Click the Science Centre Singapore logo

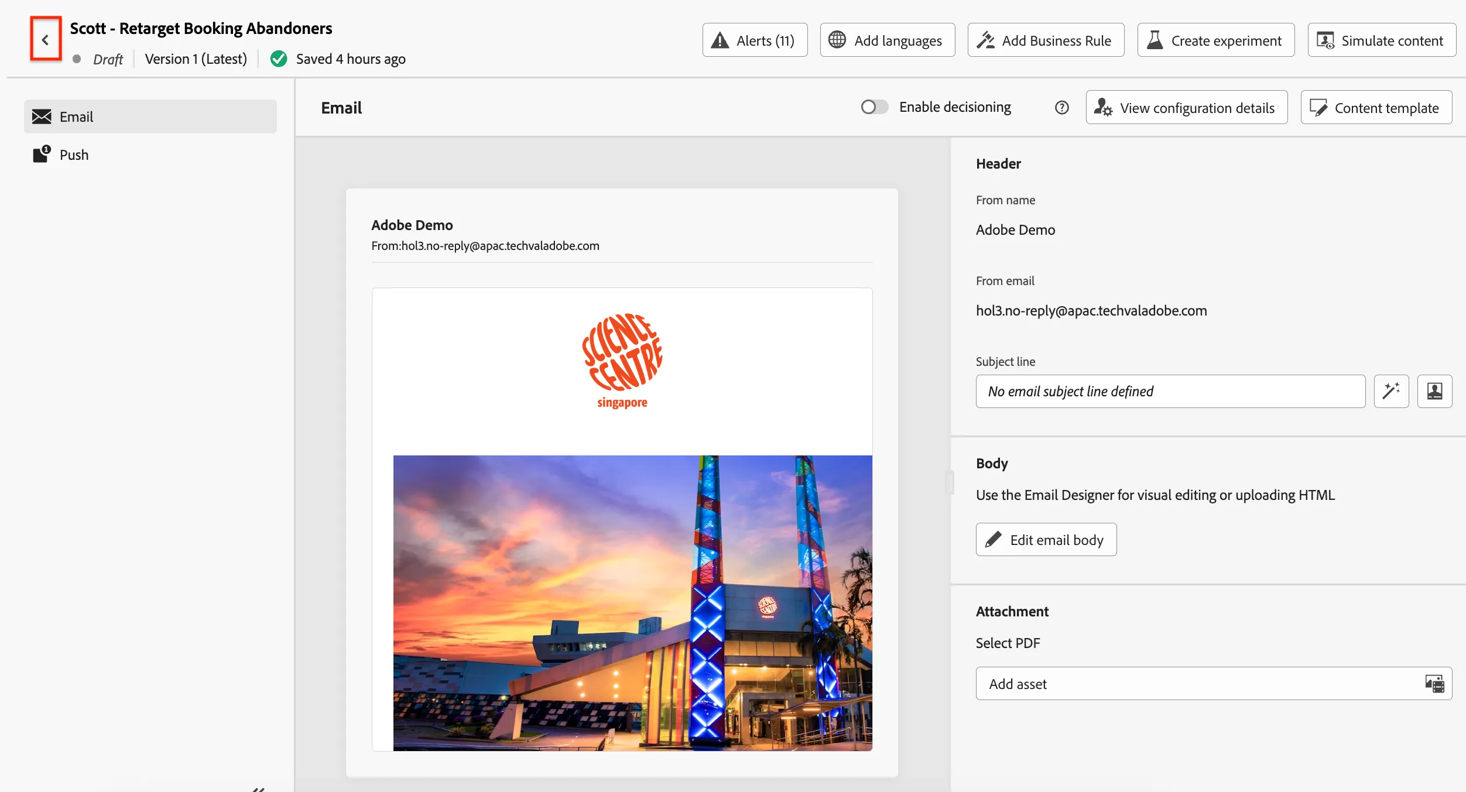pyautogui.click(x=622, y=361)
